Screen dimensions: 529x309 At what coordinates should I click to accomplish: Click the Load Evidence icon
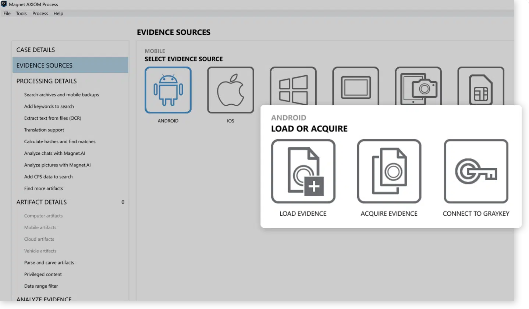tap(303, 171)
